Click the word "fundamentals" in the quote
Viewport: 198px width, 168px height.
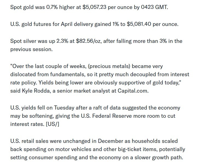point(67,74)
